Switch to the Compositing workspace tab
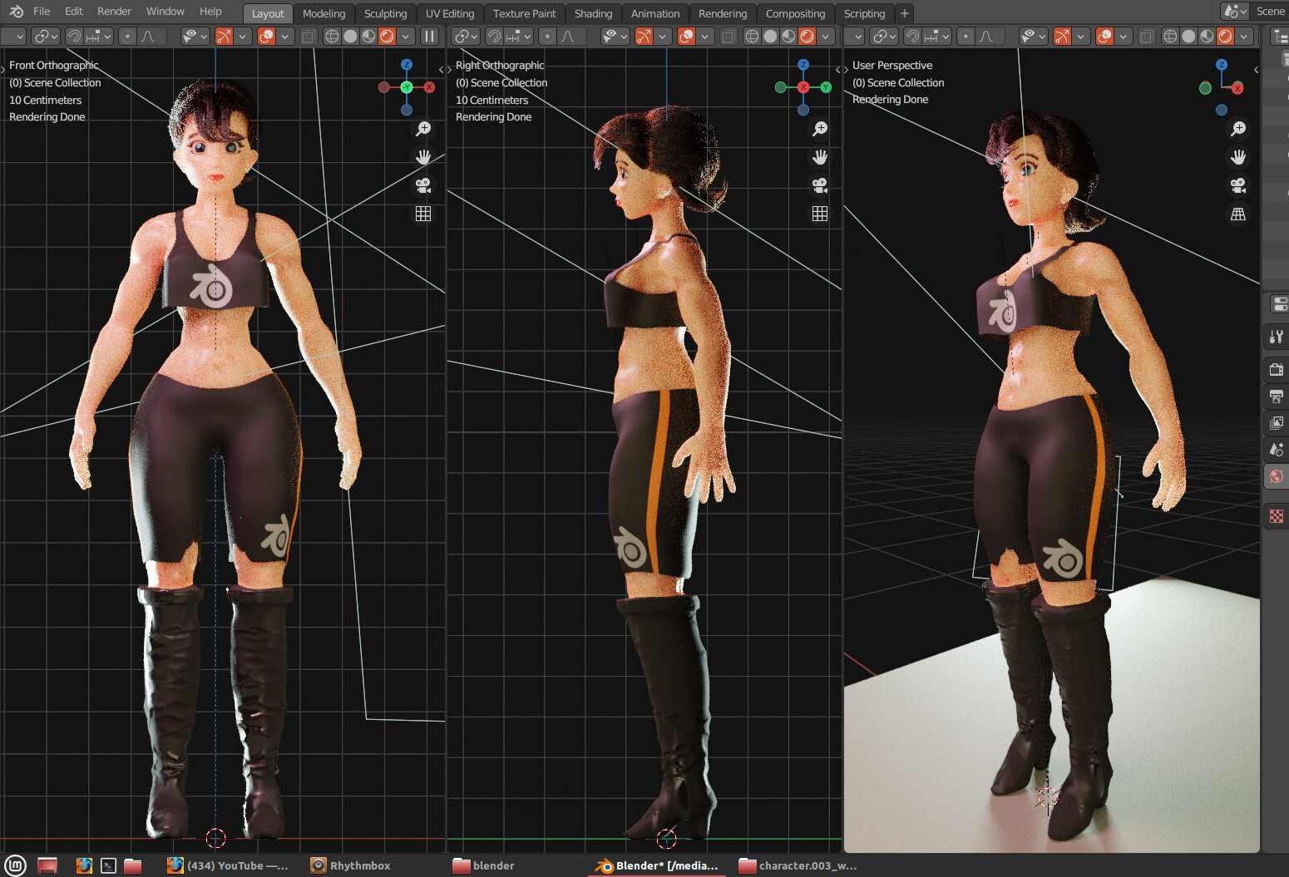This screenshot has width=1289, height=877. click(795, 13)
